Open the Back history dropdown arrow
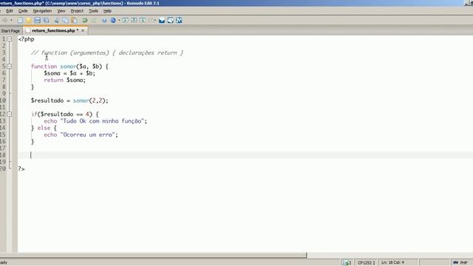This screenshot has width=473, height=266. pos(11,20)
